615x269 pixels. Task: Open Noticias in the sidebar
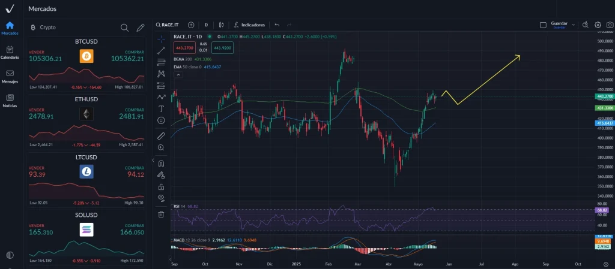click(10, 101)
